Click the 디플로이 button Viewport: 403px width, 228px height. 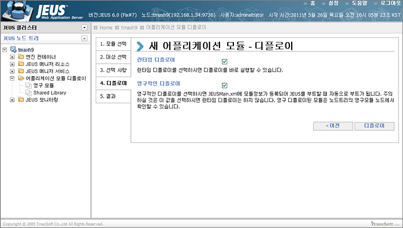(x=374, y=126)
